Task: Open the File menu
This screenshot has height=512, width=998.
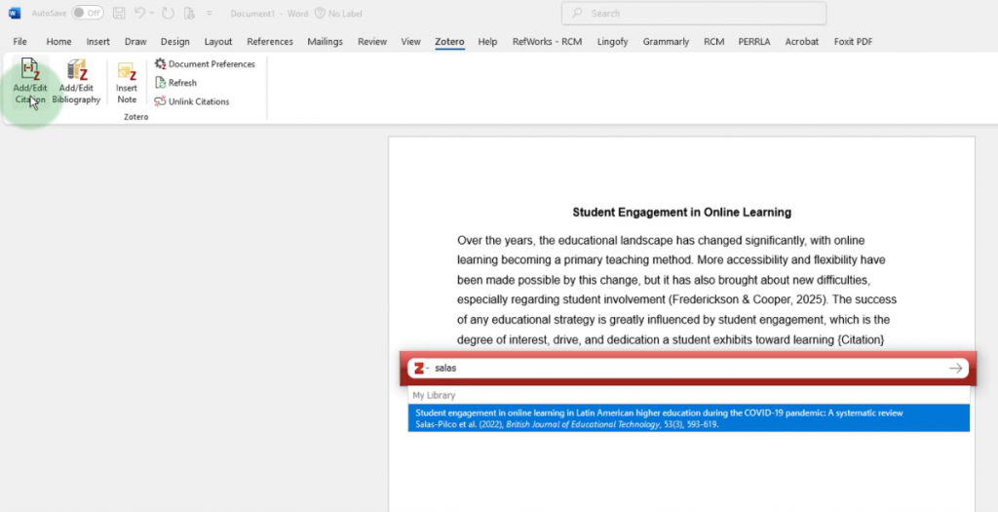Action: click(19, 42)
